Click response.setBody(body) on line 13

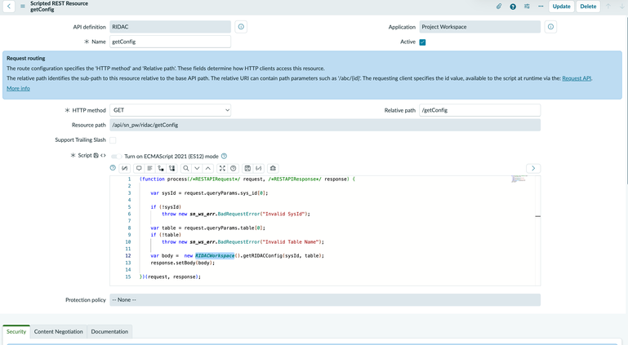click(x=183, y=263)
